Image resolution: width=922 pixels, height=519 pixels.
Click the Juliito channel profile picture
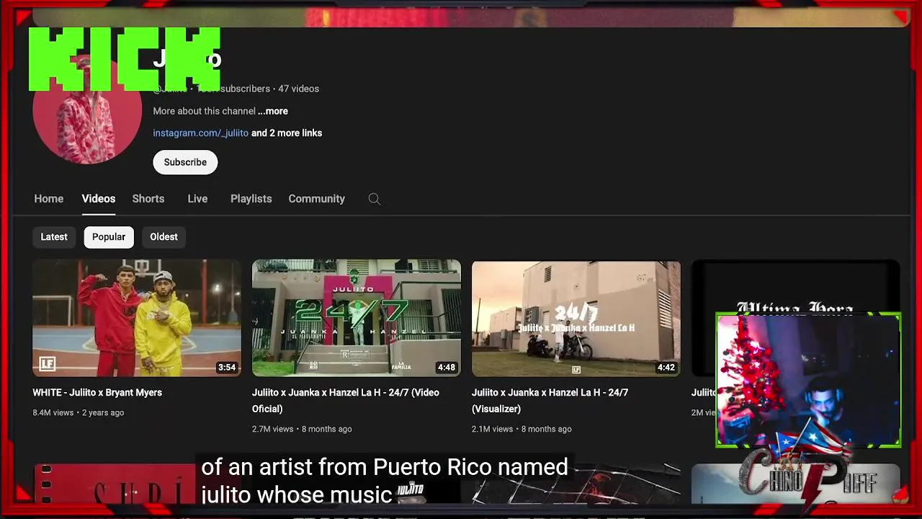click(x=87, y=110)
